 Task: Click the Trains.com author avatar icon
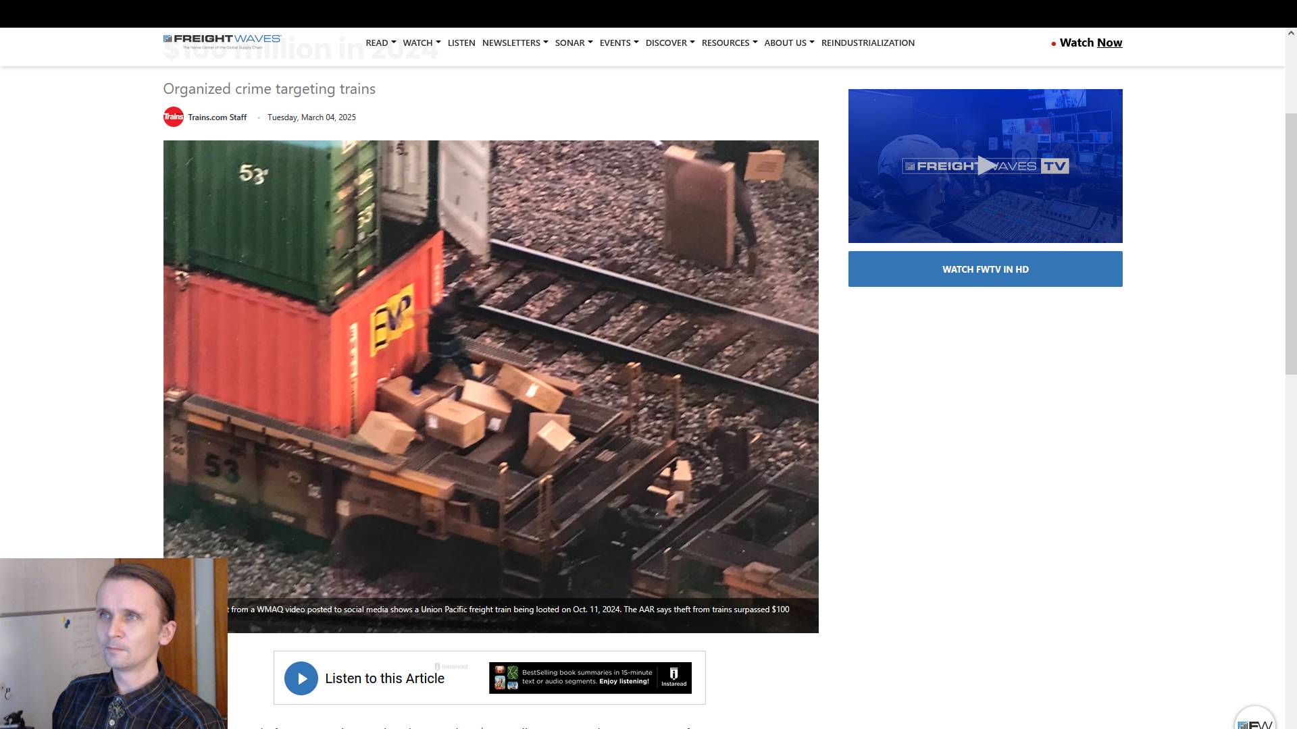point(174,117)
